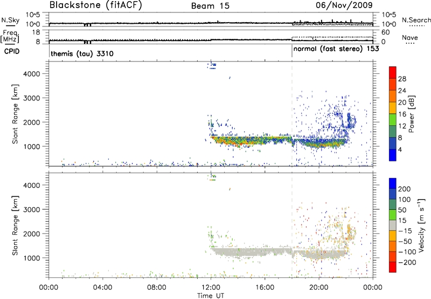This screenshot has height=299, width=431.
Task: Click power scatter patch above 4000 km
Action: tap(212, 65)
